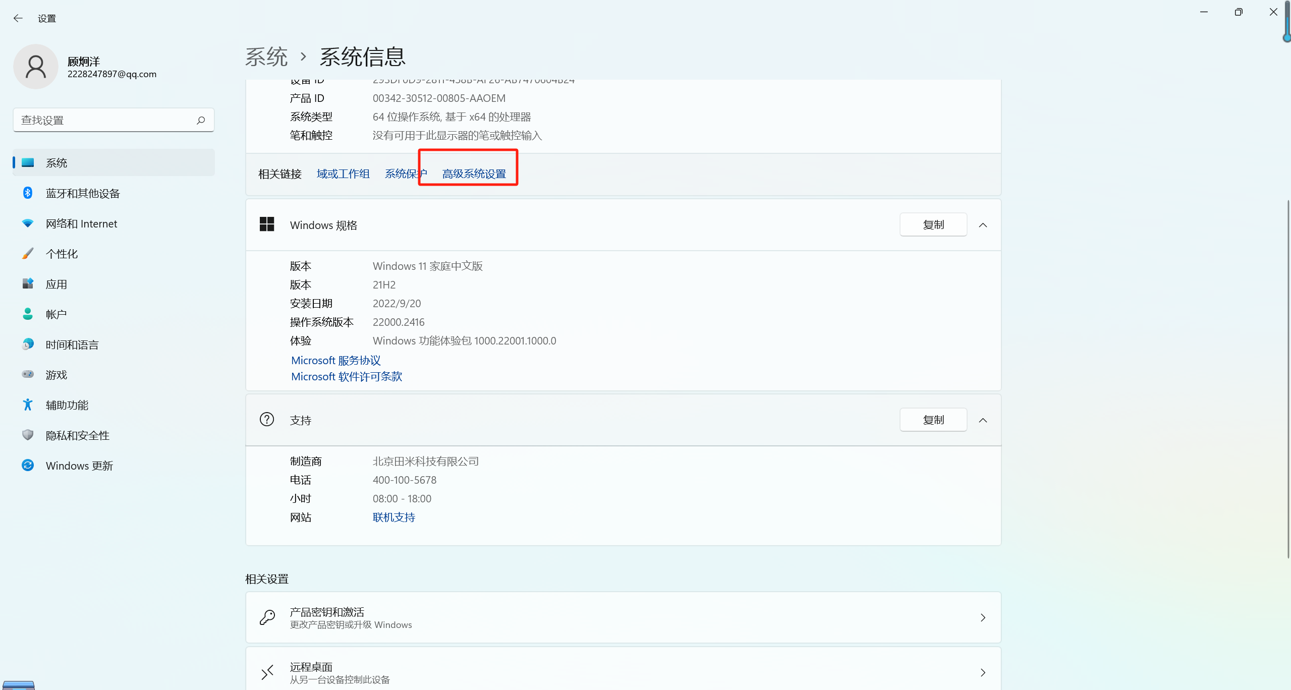Click the manufacturer 北京田米科技有限公司
1291x690 pixels.
[x=426, y=461]
